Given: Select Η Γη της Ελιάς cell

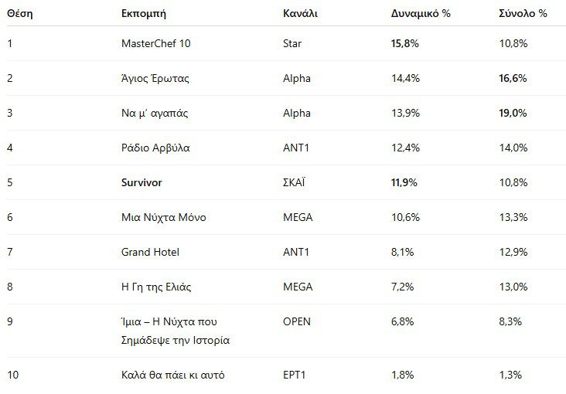Looking at the screenshot, I should pos(157,287).
